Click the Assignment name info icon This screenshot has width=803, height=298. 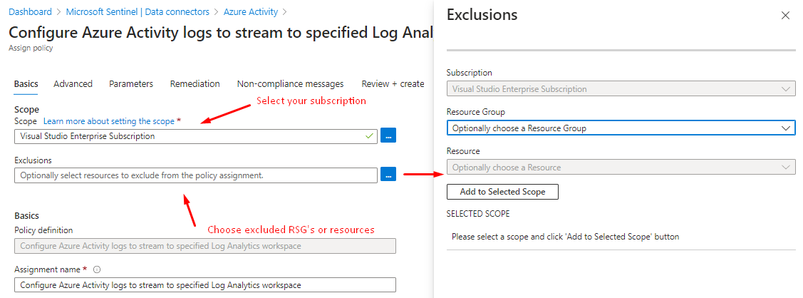(96, 269)
